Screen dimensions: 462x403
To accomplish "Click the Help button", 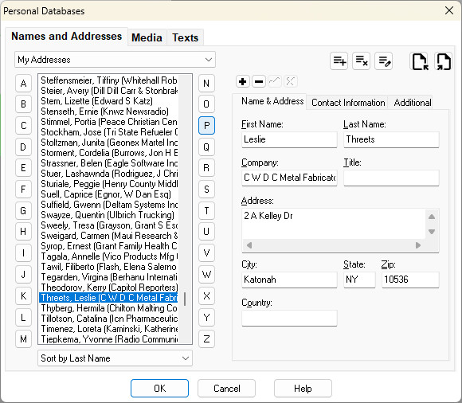I will (x=303, y=389).
